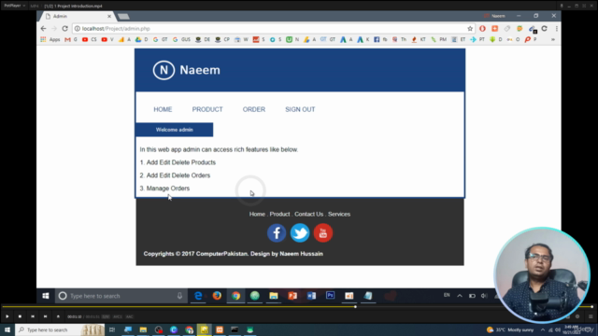598x336 pixels.
Task: Open the PRODUCT menu item
Action: point(207,109)
